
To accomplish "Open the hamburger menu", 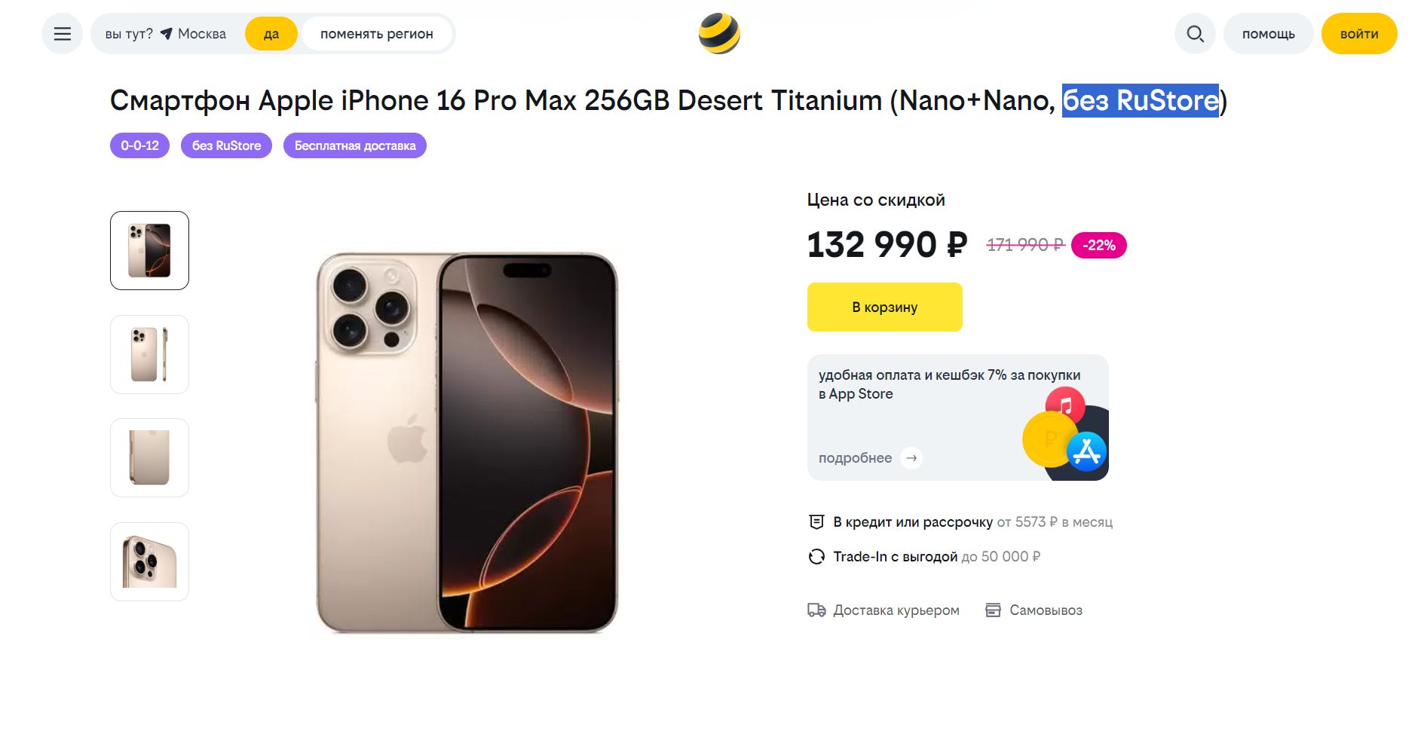I will 62,34.
